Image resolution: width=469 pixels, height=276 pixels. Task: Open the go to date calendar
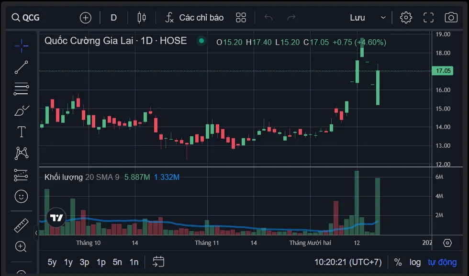[x=158, y=262]
